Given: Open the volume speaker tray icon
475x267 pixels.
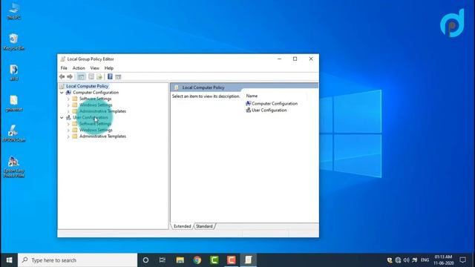Looking at the screenshot, I should pyautogui.click(x=406, y=260).
